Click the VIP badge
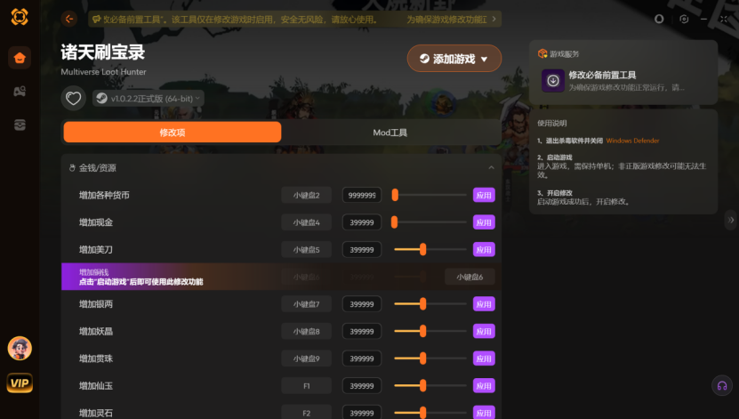This screenshot has height=419, width=739. (x=20, y=383)
